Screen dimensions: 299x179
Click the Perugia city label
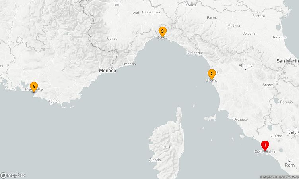(286, 102)
